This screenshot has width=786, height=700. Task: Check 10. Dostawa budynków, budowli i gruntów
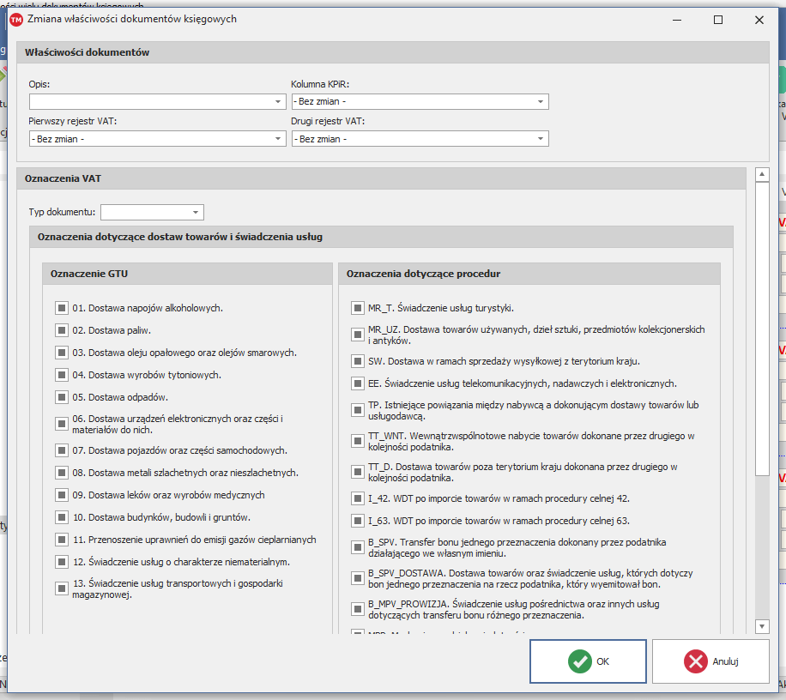pyautogui.click(x=62, y=517)
